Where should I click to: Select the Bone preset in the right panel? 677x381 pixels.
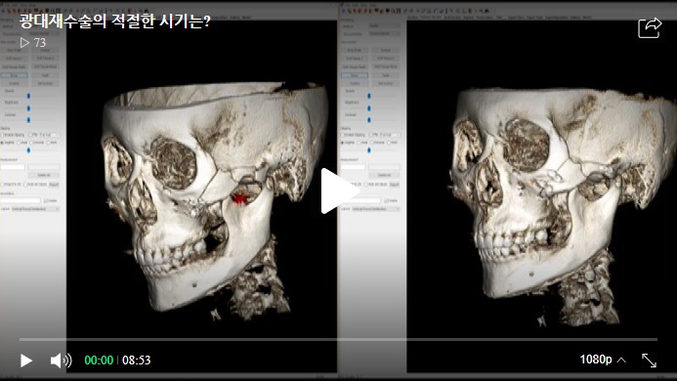tap(355, 75)
